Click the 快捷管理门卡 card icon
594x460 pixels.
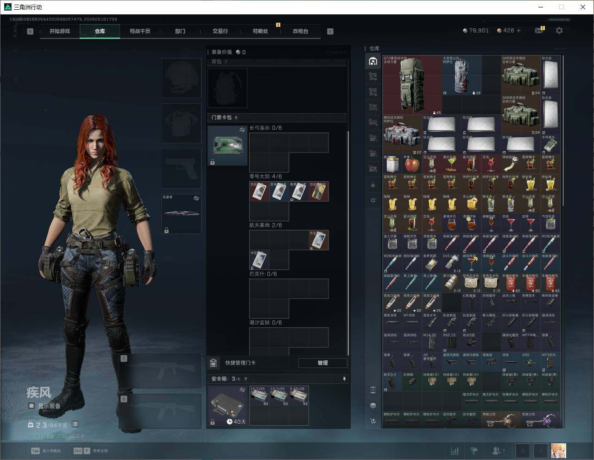(214, 363)
